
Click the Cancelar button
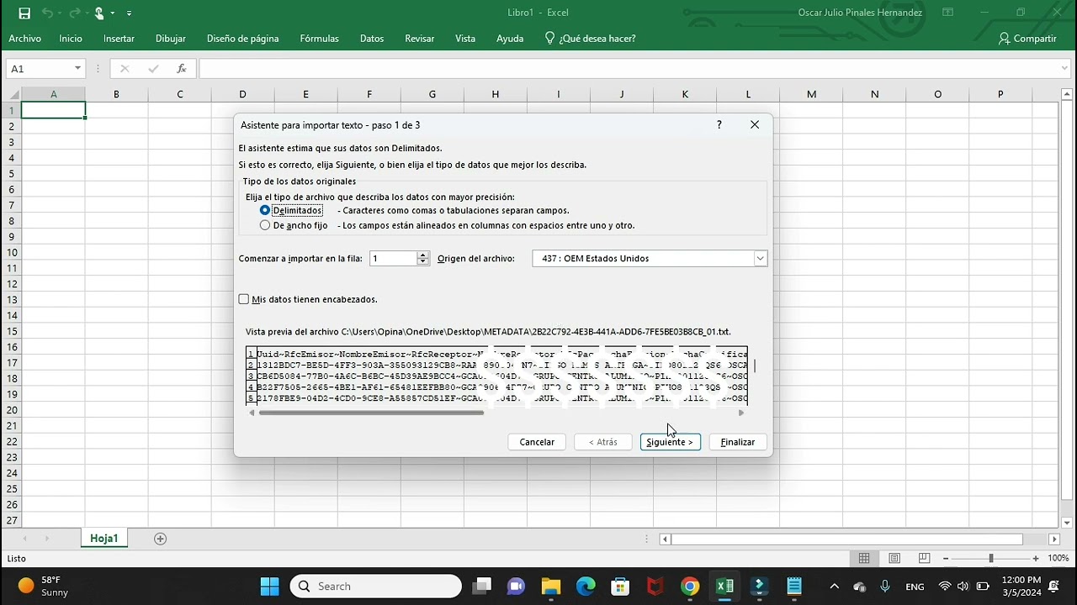pyautogui.click(x=537, y=442)
